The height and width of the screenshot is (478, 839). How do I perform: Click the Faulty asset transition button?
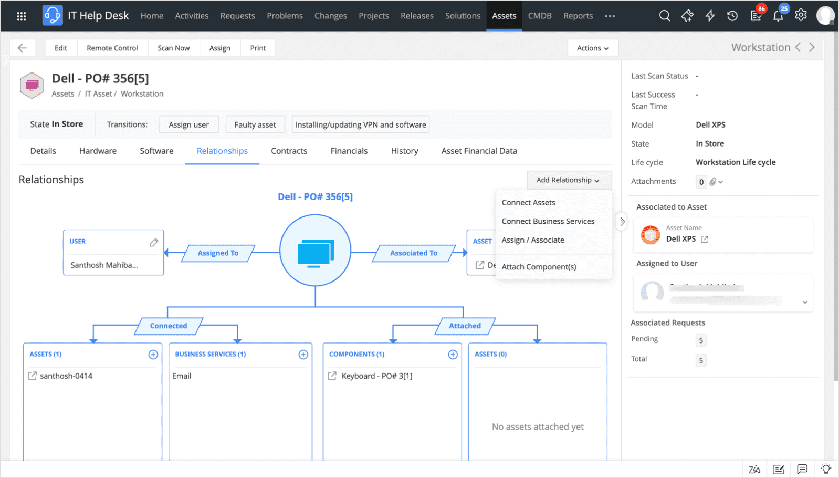click(255, 124)
